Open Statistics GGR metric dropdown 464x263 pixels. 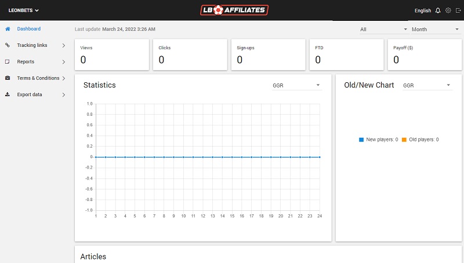coord(297,85)
